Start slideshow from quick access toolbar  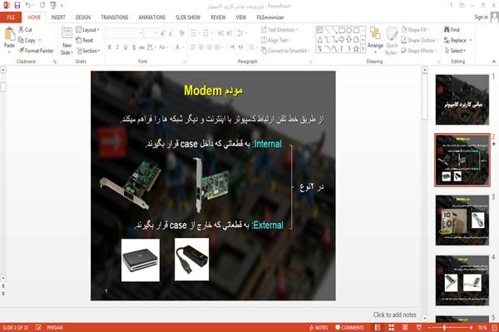(53, 5)
